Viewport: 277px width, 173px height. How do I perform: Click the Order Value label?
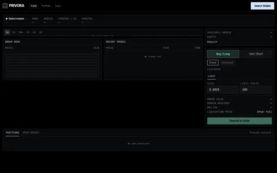(x=215, y=99)
